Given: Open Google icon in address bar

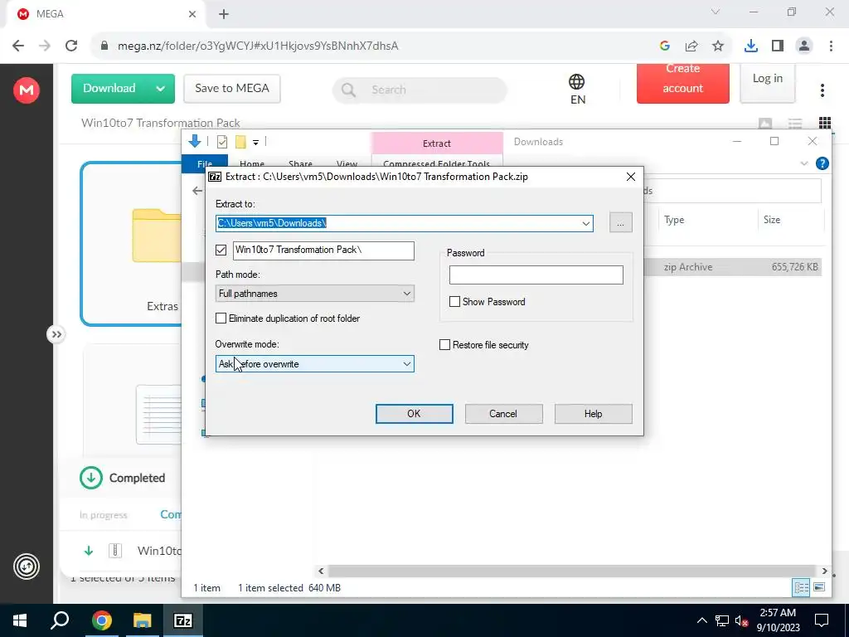Looking at the screenshot, I should pos(664,46).
